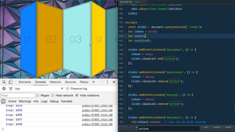This screenshot has width=235, height=132.
Task: Click 'let isDown = false;' on line 39
Action: tap(143, 32)
